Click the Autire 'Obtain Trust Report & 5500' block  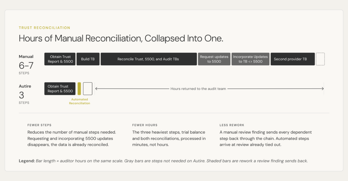click(60, 89)
